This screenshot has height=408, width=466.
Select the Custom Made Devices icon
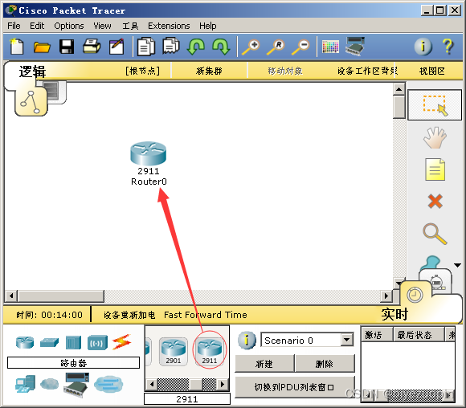click(76, 386)
